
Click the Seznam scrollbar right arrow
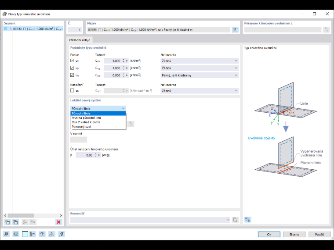click(61, 215)
